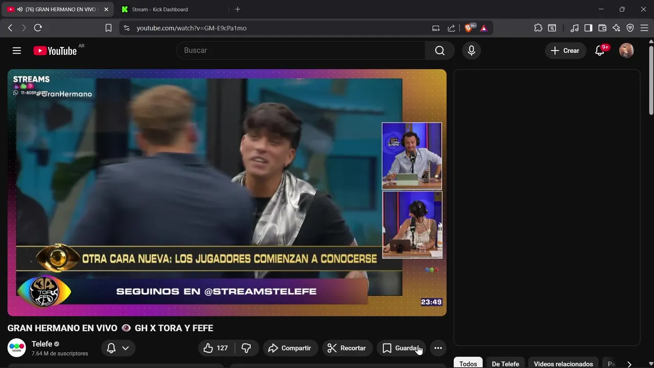
Task: Go forward with the browser forward arrow
Action: [24, 28]
